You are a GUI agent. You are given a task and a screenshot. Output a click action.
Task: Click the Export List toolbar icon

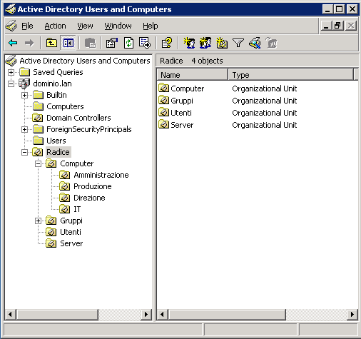[145, 43]
